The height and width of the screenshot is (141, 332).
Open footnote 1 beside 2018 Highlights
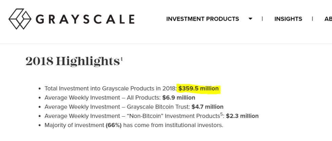pos(121,58)
